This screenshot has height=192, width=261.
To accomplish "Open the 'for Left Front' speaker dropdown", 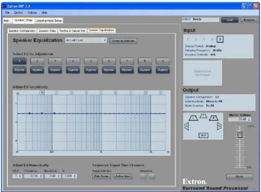I will tap(86, 40).
